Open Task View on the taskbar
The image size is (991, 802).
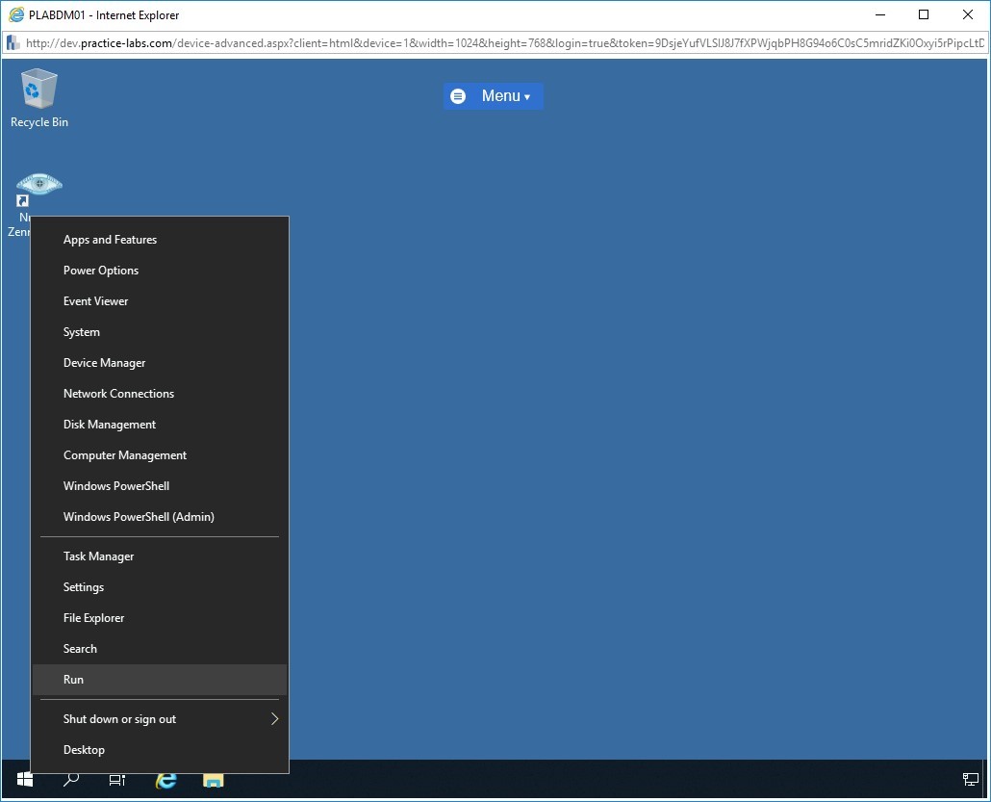tap(116, 779)
